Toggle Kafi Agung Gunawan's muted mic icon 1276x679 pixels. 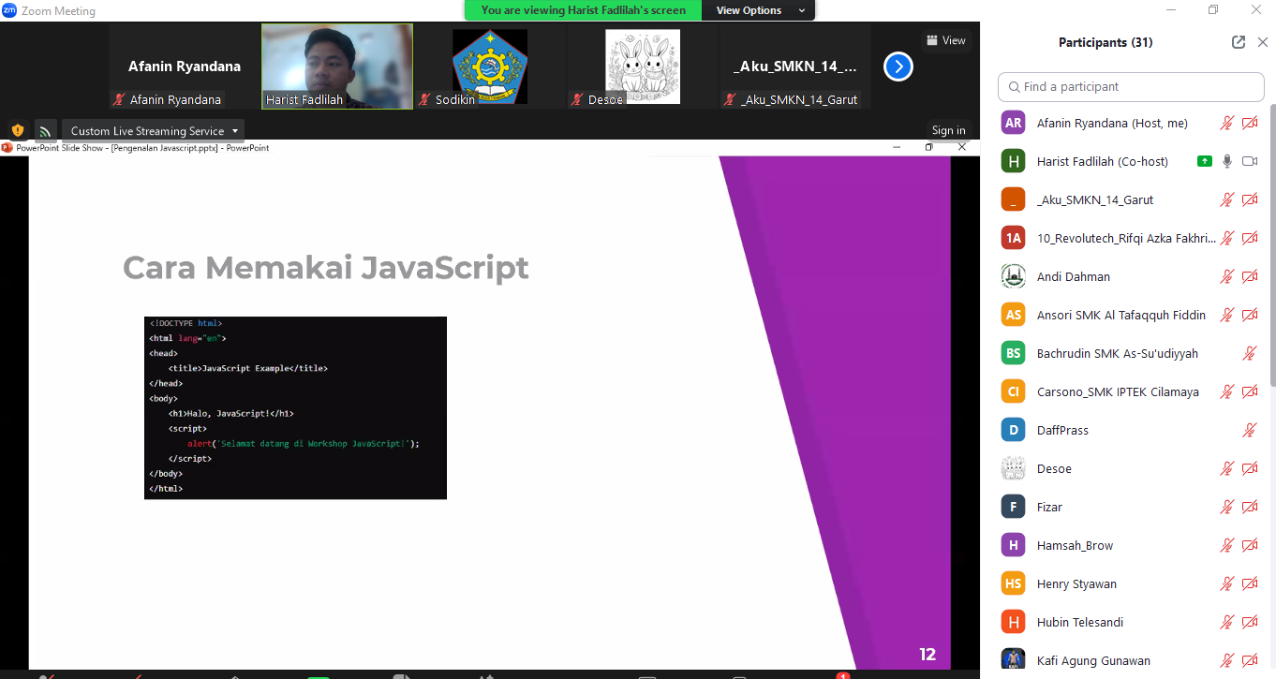(1227, 660)
